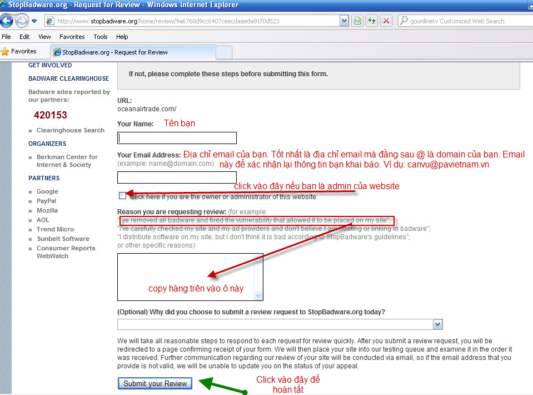The image size is (533, 395).
Task: Open the GET INVOLVED sidebar link
Action: point(50,65)
